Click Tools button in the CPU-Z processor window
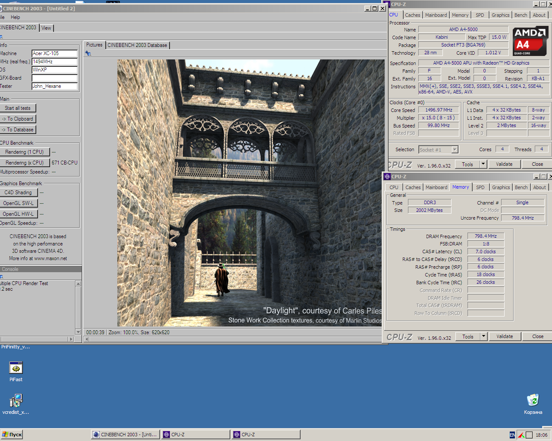 pos(467,164)
